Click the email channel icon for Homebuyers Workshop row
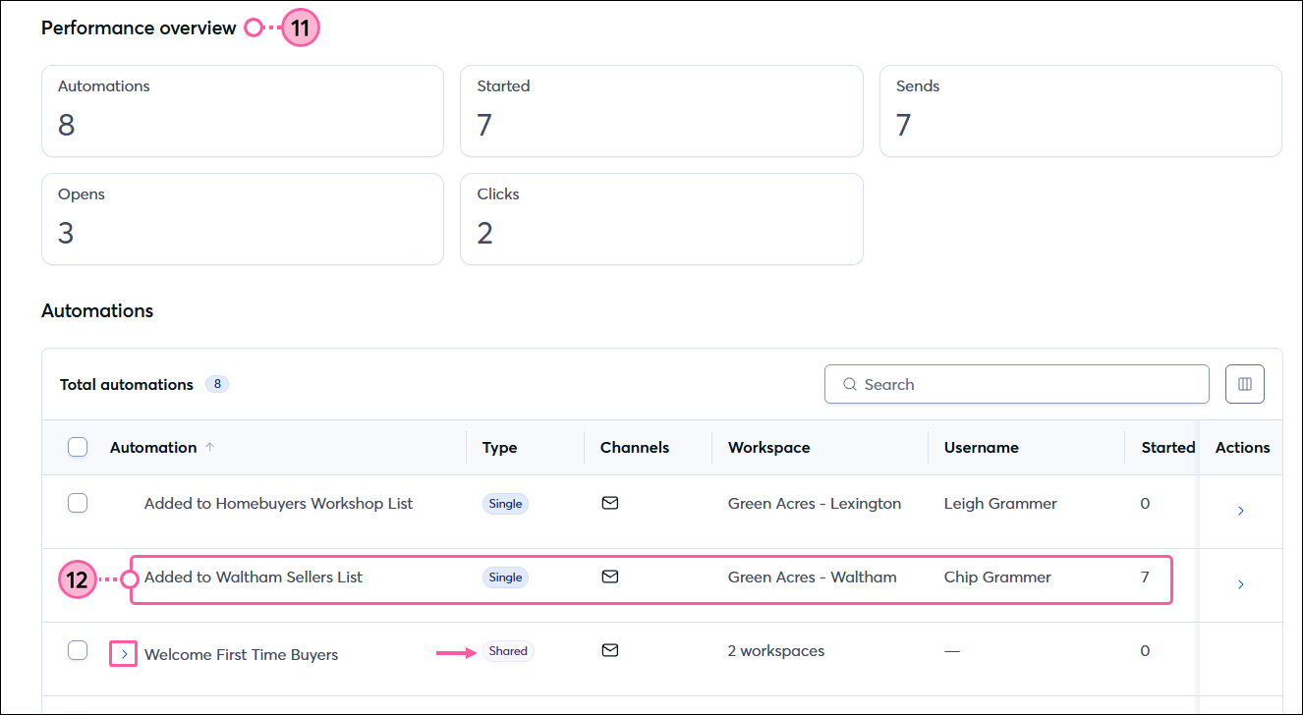The width and height of the screenshot is (1303, 715). 610,503
